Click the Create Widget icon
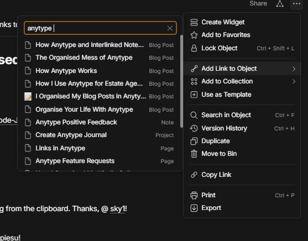Screen dimensions: 308x241 194,22
